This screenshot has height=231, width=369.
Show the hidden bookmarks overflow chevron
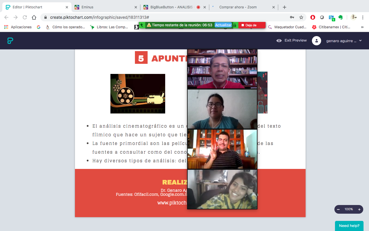pyautogui.click(x=362, y=27)
